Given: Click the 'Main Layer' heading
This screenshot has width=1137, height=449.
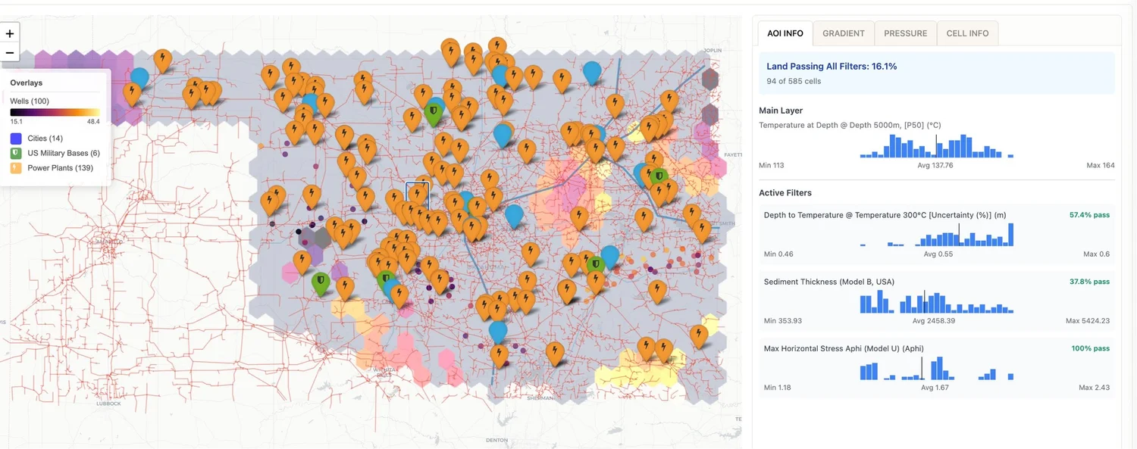Looking at the screenshot, I should [781, 111].
